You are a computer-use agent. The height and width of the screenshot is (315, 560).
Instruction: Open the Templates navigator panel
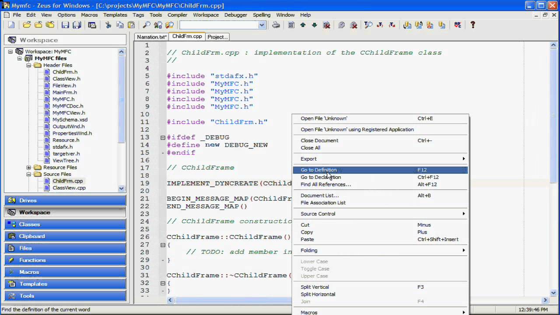coord(65,284)
